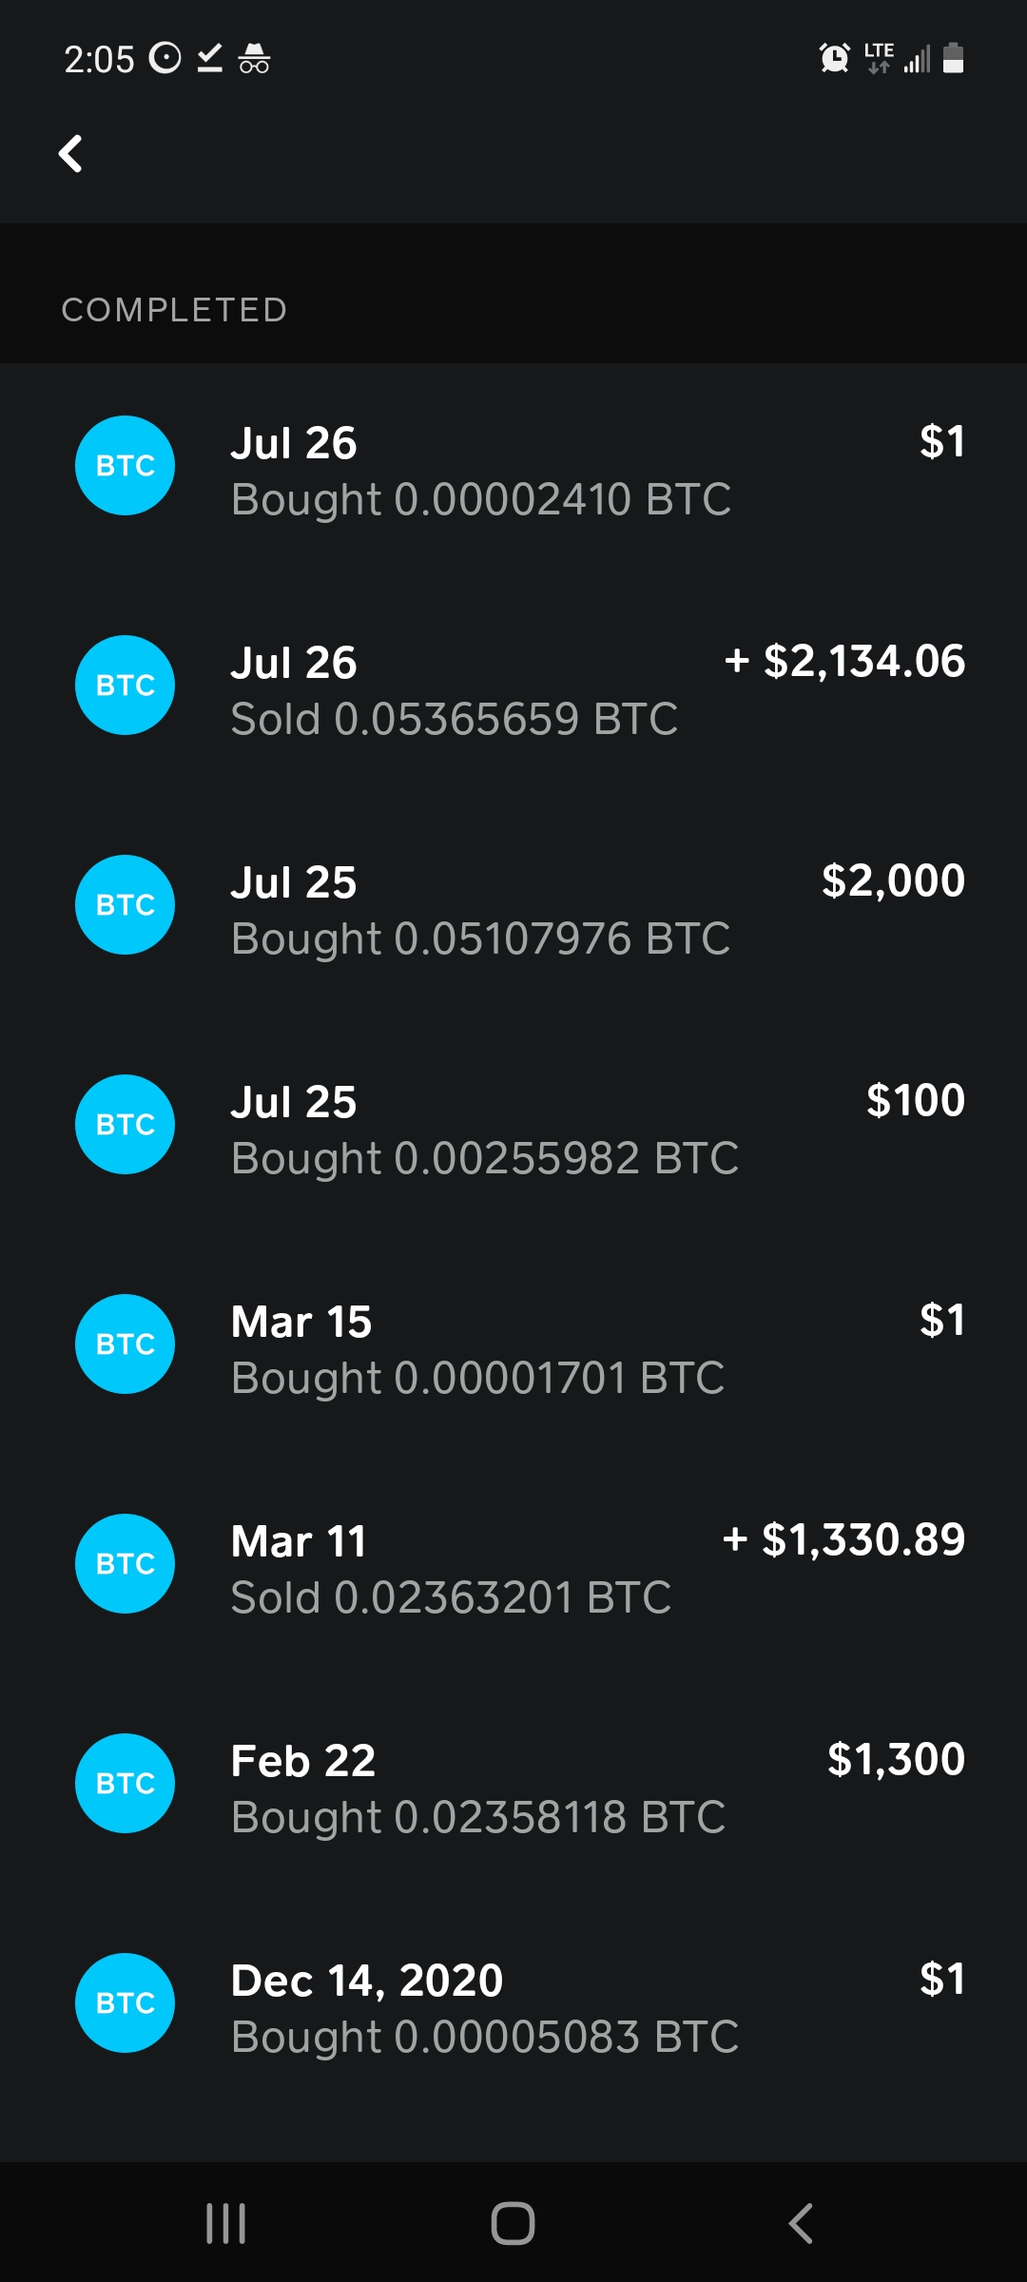This screenshot has width=1027, height=2282.
Task: Open Bought 0.00001701 BTC entry
Action: click(477, 1379)
